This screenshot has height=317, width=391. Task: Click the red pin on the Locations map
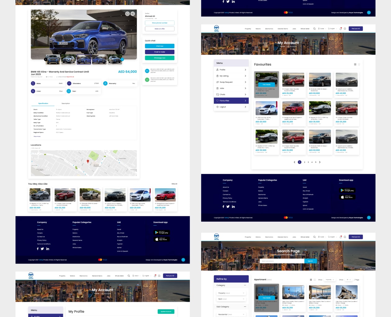(x=88, y=162)
